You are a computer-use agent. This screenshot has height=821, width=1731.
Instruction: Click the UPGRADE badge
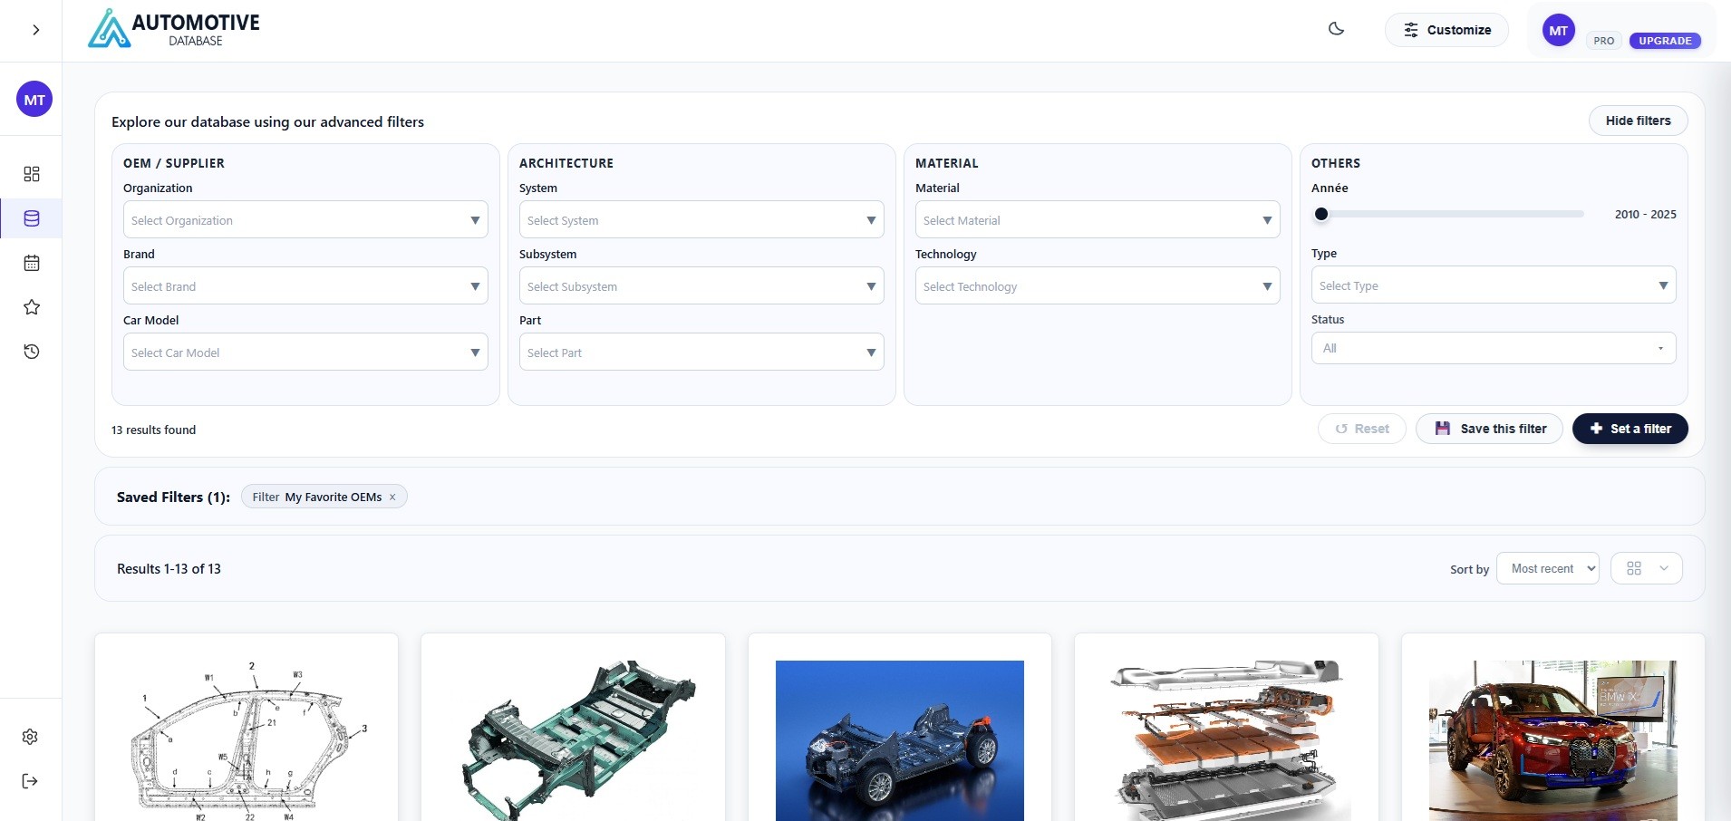tap(1665, 41)
